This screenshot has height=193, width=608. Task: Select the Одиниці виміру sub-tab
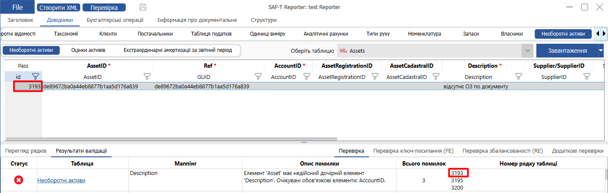[x=267, y=34]
